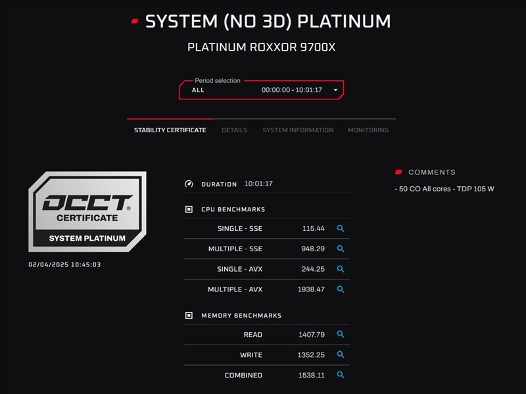
Task: Click the period range 00:00:00 - 10:01:17
Action: tap(291, 90)
